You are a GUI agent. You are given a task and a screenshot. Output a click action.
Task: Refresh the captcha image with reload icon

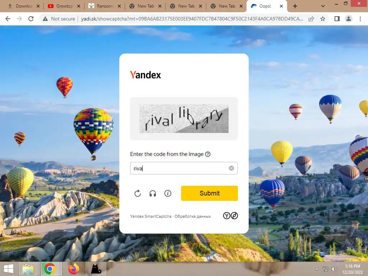click(x=138, y=193)
